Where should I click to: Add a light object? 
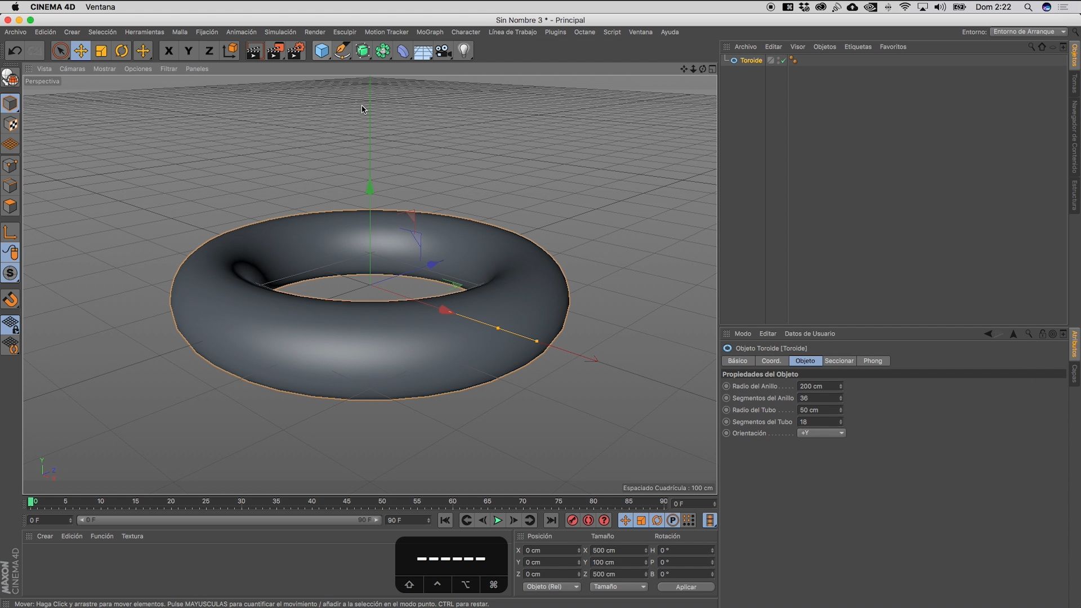pyautogui.click(x=464, y=51)
